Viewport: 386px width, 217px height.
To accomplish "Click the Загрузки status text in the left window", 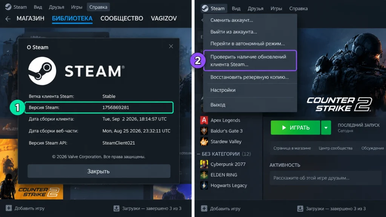I will point(152,208).
